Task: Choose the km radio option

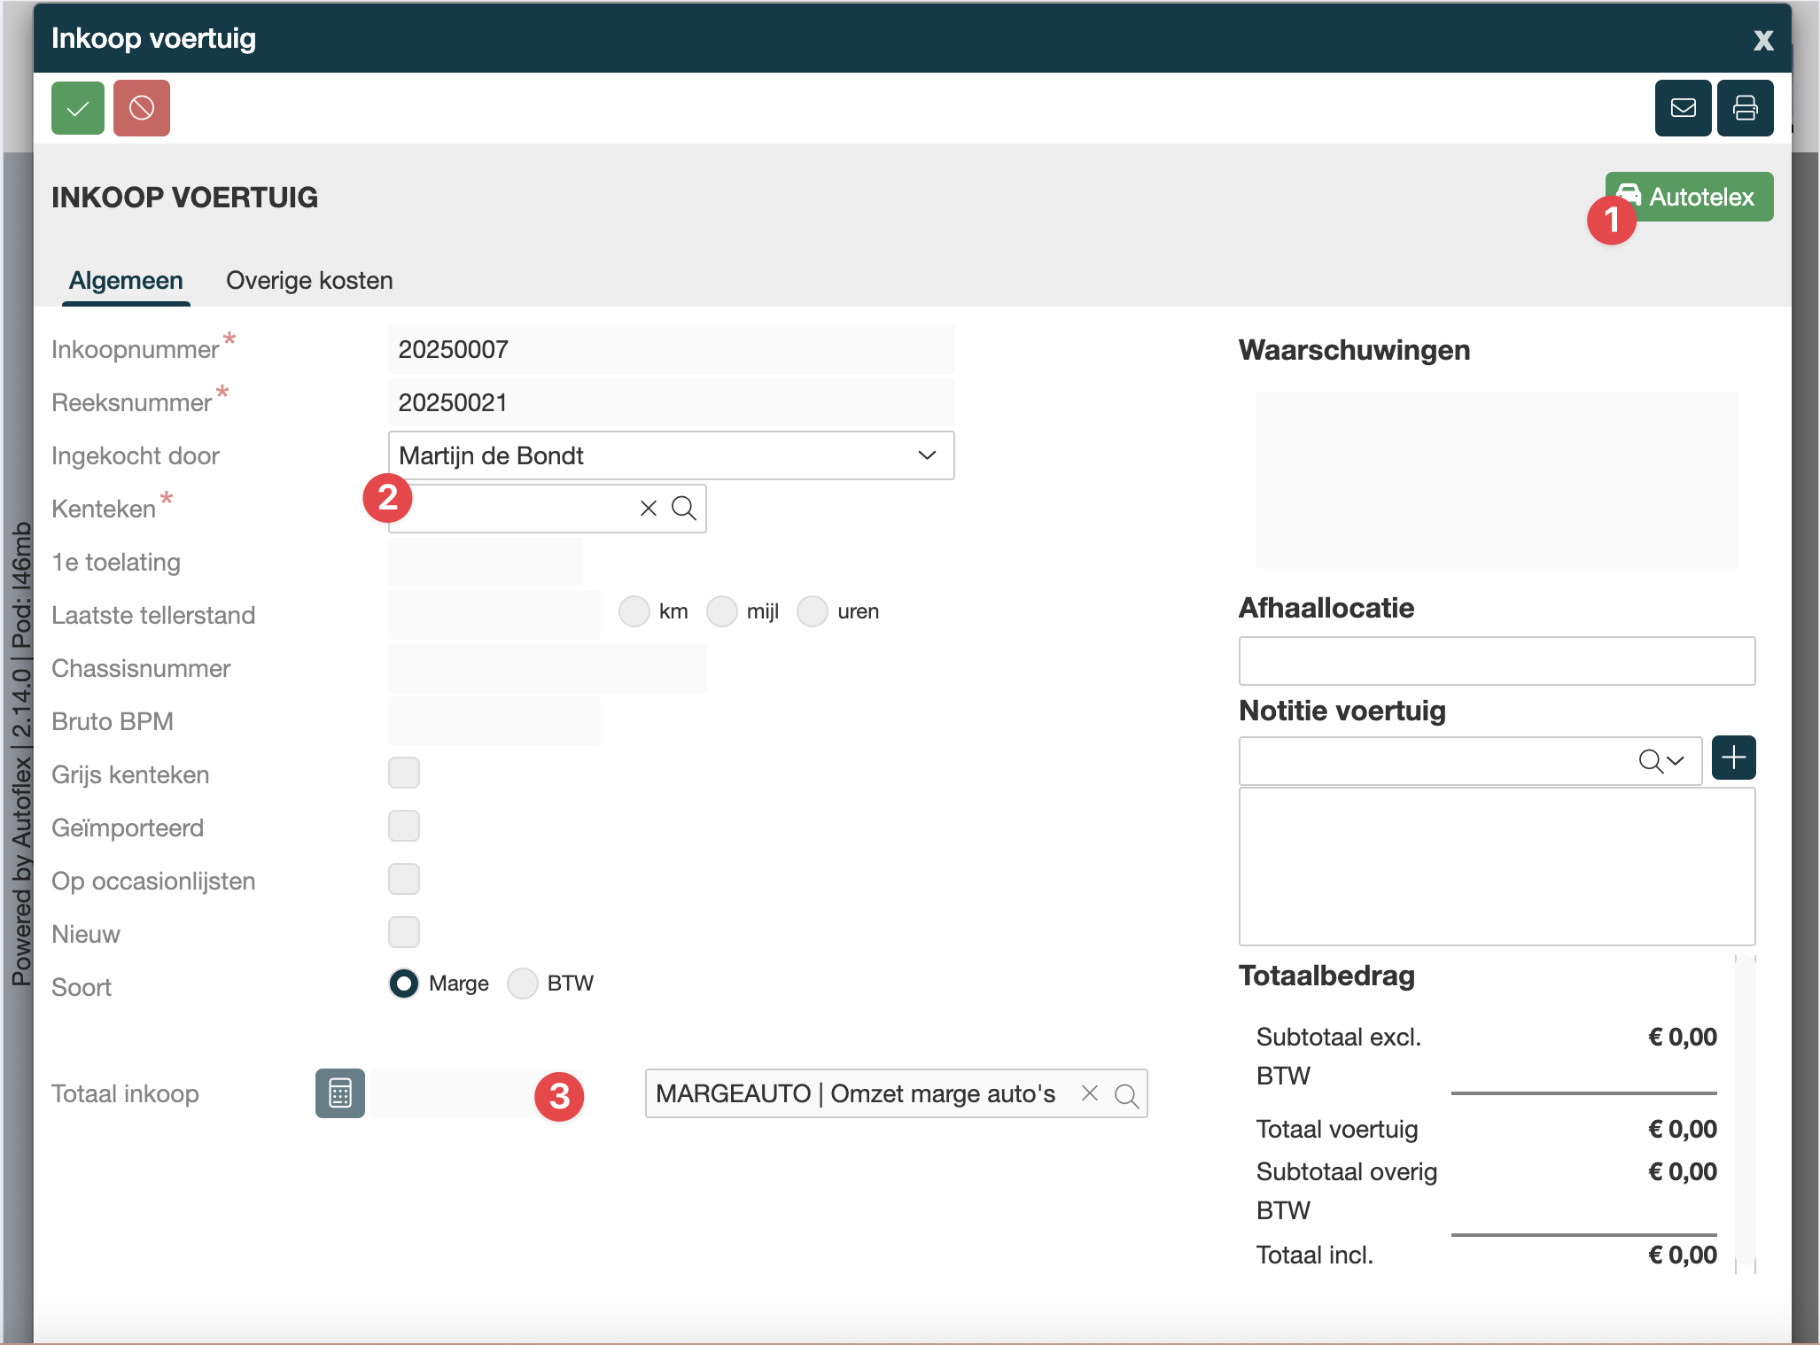Action: click(634, 611)
